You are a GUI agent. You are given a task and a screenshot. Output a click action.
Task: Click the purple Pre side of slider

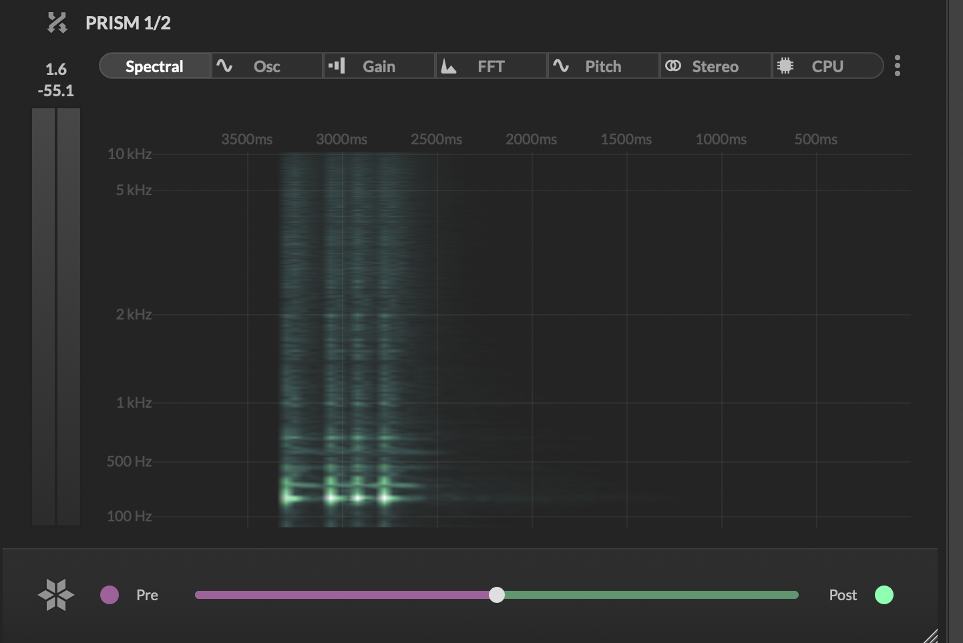342,595
